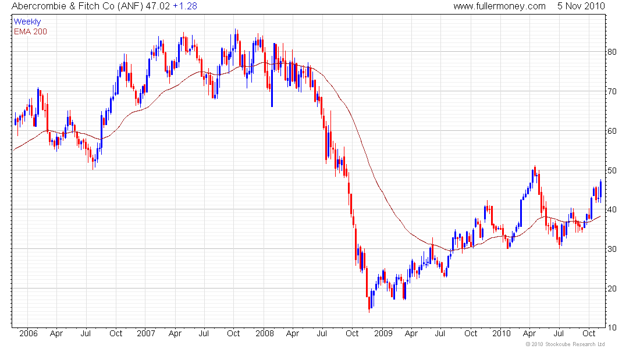Screen dimensions: 640x349
Task: Click the Oct label of year 2009
Action: pyautogui.click(x=471, y=333)
